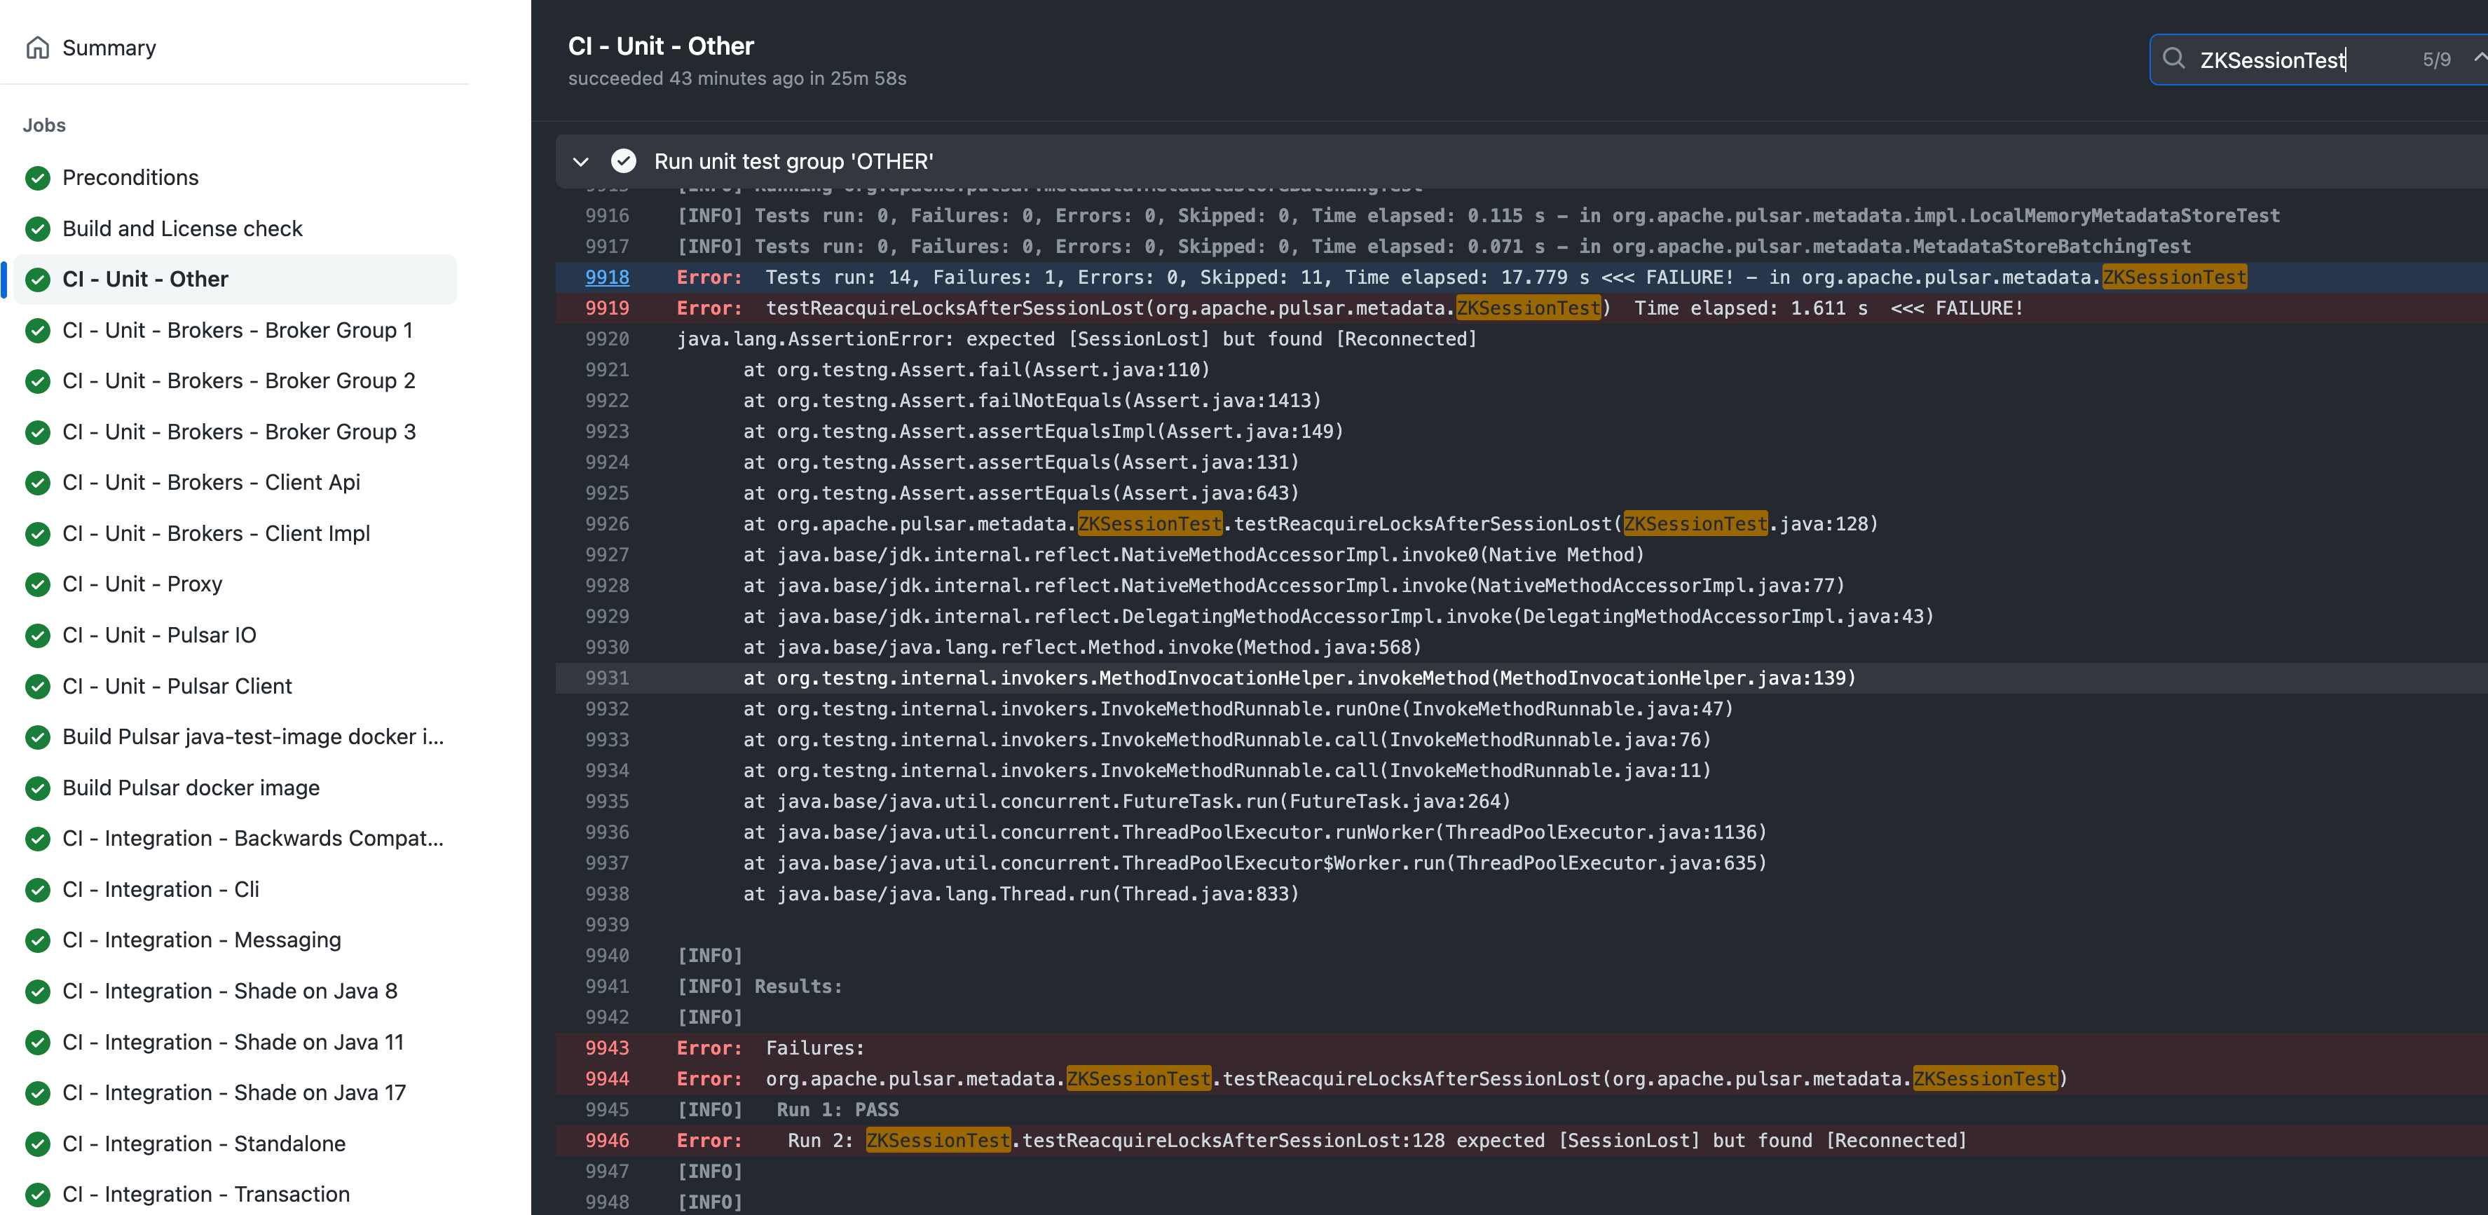Screen dimensions: 2488x1215
Task: Click Preconditions green check icon
Action: (38, 178)
